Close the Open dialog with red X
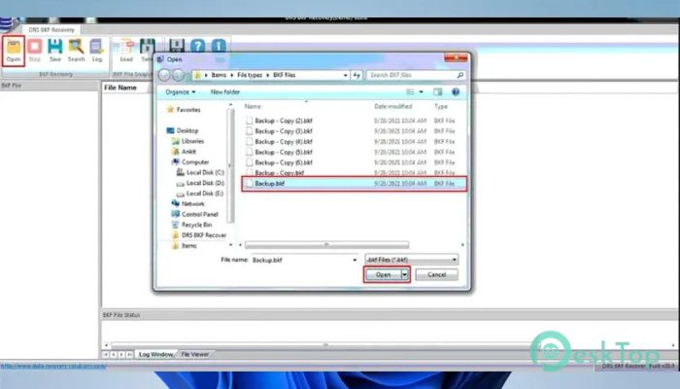 (456, 57)
